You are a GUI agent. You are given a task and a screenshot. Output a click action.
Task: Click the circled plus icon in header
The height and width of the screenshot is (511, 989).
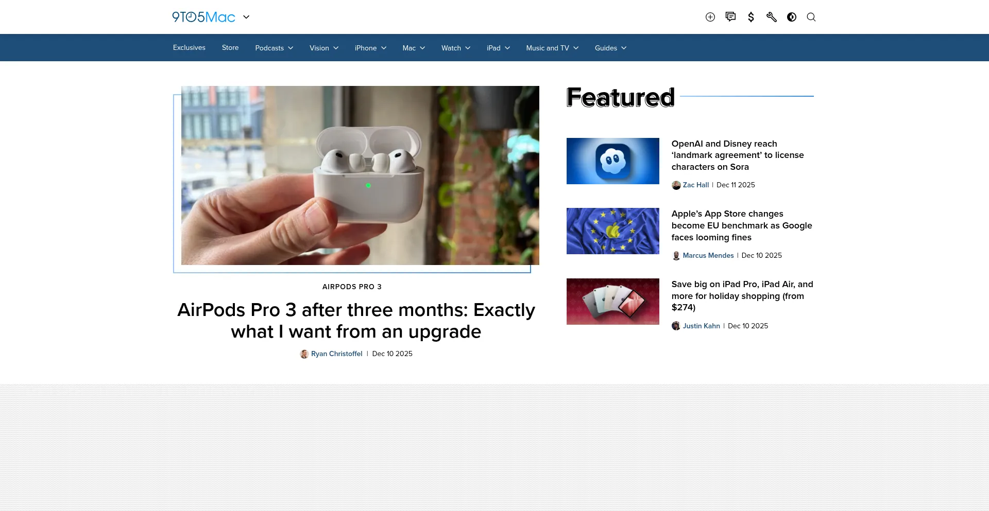[710, 17]
